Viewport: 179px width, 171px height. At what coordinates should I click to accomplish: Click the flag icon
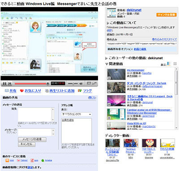pyautogui.click(x=80, y=90)
